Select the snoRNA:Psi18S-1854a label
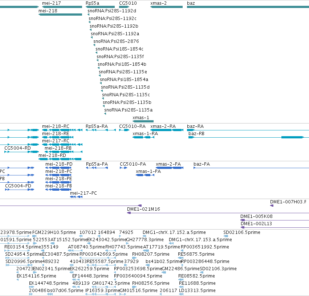The height and width of the screenshot is (296, 309). pos(124,80)
